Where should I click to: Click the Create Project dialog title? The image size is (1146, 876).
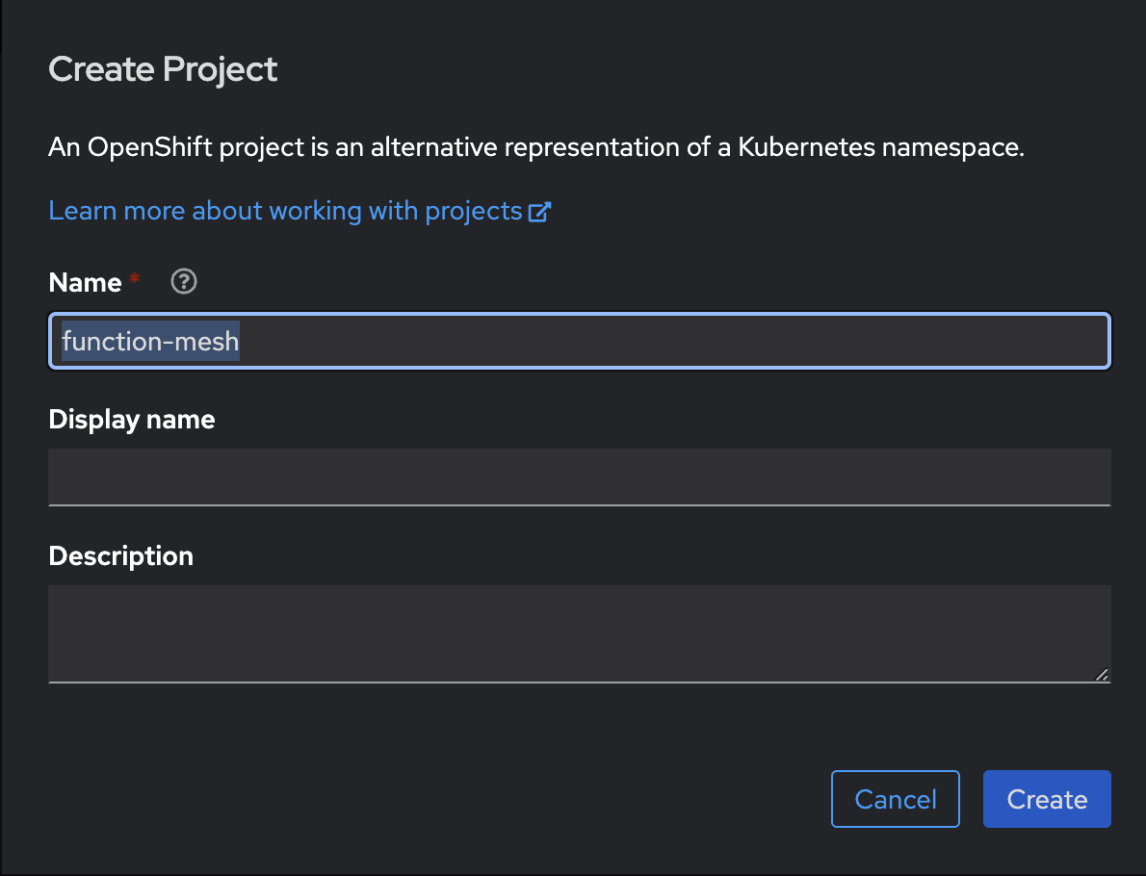pos(162,68)
